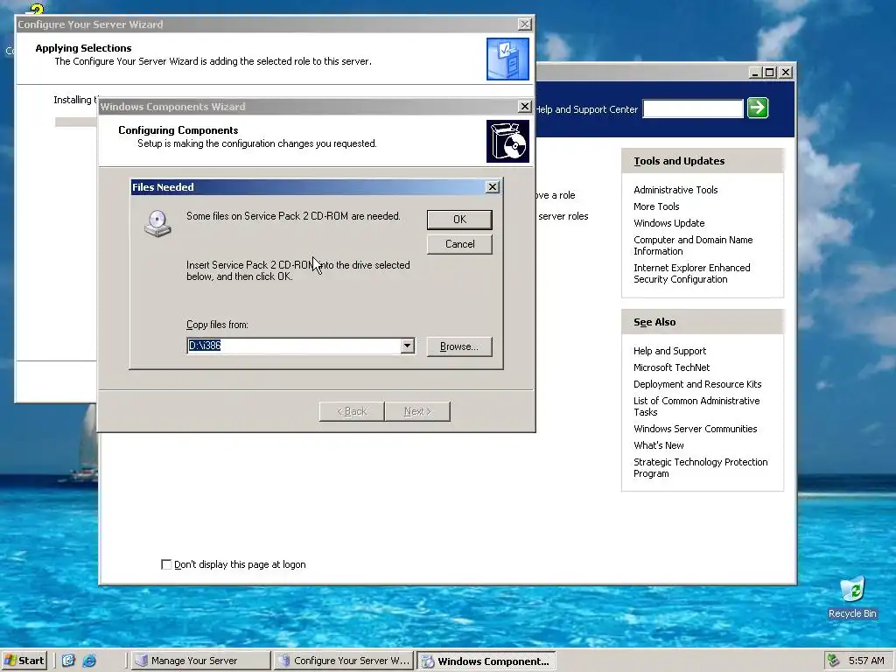Maximize the Manage Your Server window

tap(770, 73)
